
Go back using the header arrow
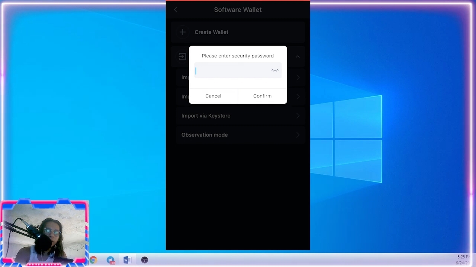click(176, 10)
